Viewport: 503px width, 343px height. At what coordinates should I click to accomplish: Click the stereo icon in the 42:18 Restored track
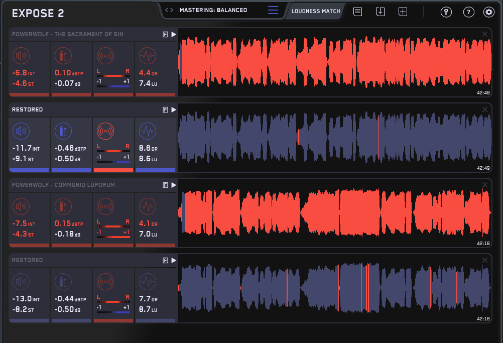(x=105, y=282)
